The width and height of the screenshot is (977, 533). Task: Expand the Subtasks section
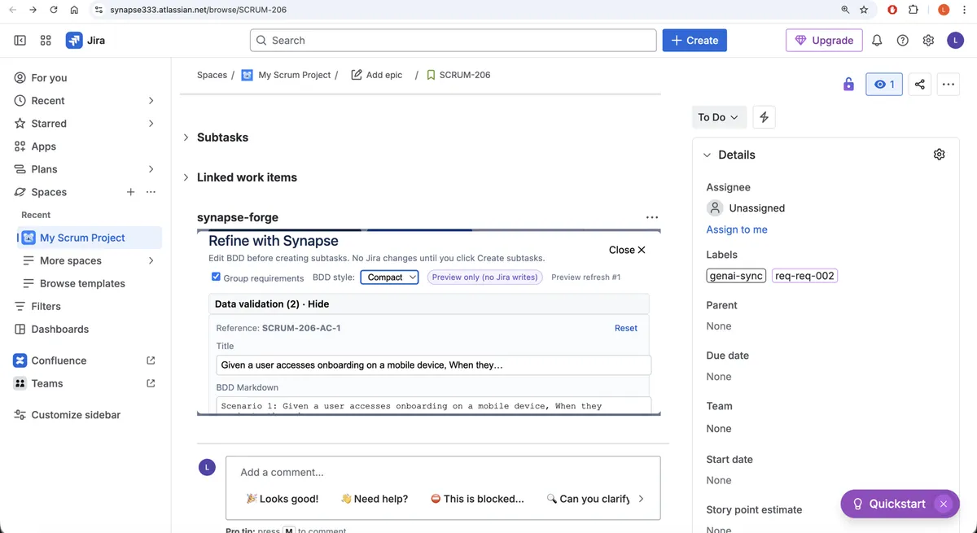click(186, 138)
